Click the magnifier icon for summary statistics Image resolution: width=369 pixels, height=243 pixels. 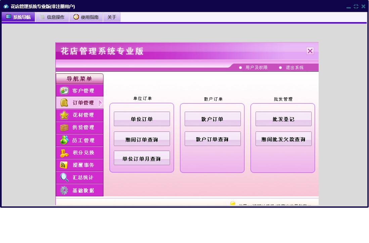coord(64,177)
